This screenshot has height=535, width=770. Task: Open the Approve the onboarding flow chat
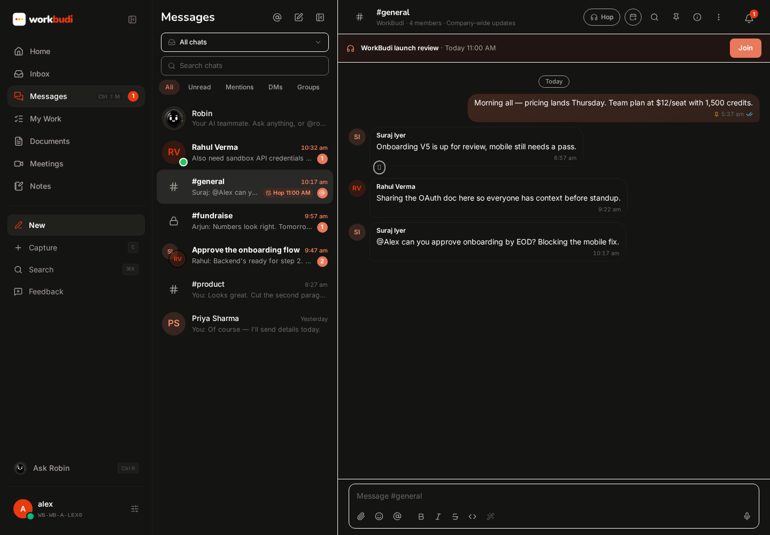coord(245,255)
